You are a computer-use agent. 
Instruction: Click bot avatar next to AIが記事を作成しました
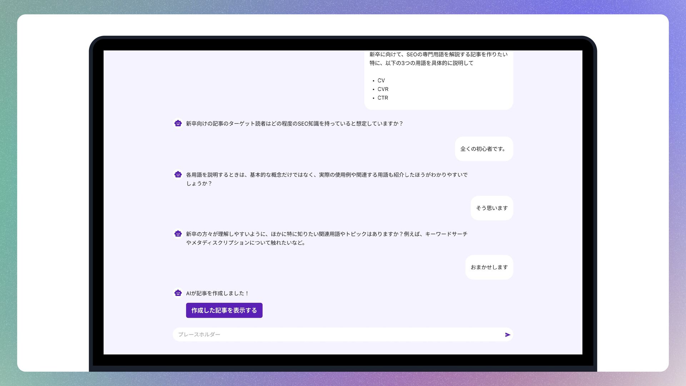point(178,293)
